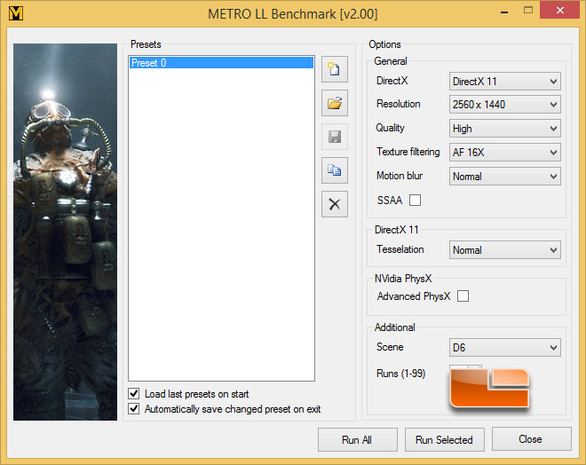Minimize the benchmark window
Image resolution: width=586 pixels, height=465 pixels.
point(504,12)
